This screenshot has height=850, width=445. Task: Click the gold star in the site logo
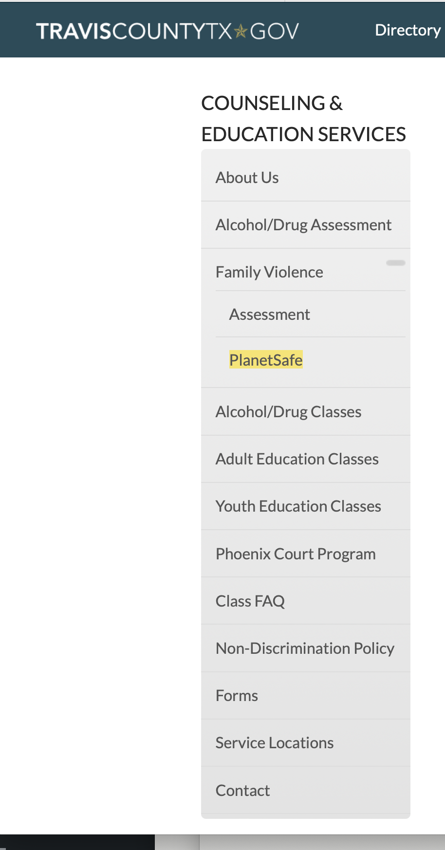pyautogui.click(x=241, y=32)
